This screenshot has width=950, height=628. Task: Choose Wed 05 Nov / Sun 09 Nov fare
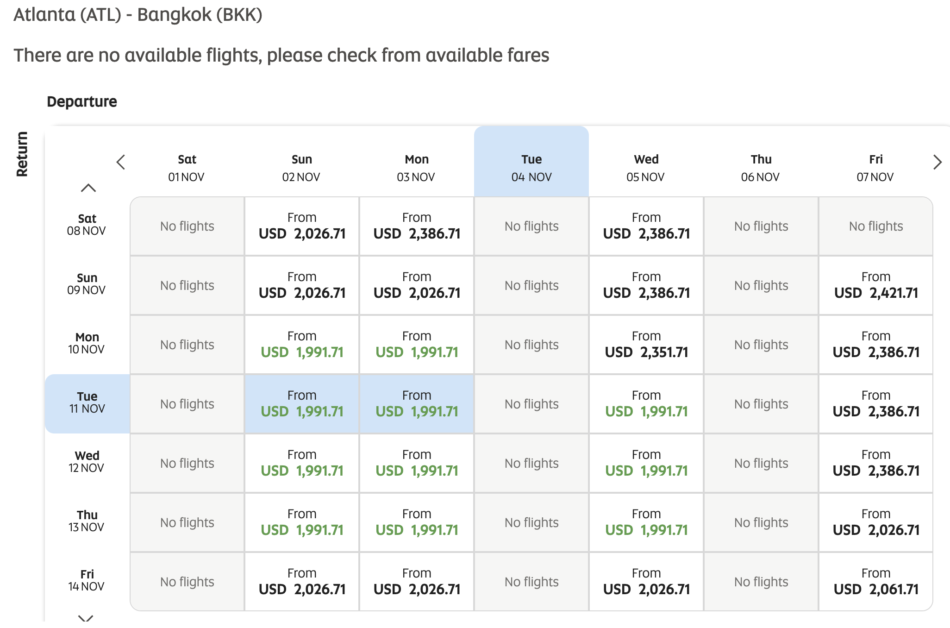tap(646, 285)
